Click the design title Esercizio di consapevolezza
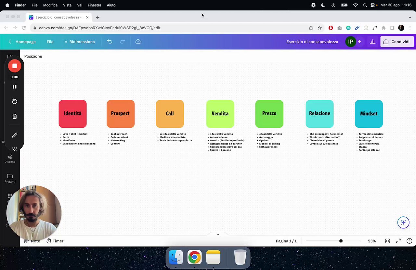The width and height of the screenshot is (416, 270). [312, 42]
